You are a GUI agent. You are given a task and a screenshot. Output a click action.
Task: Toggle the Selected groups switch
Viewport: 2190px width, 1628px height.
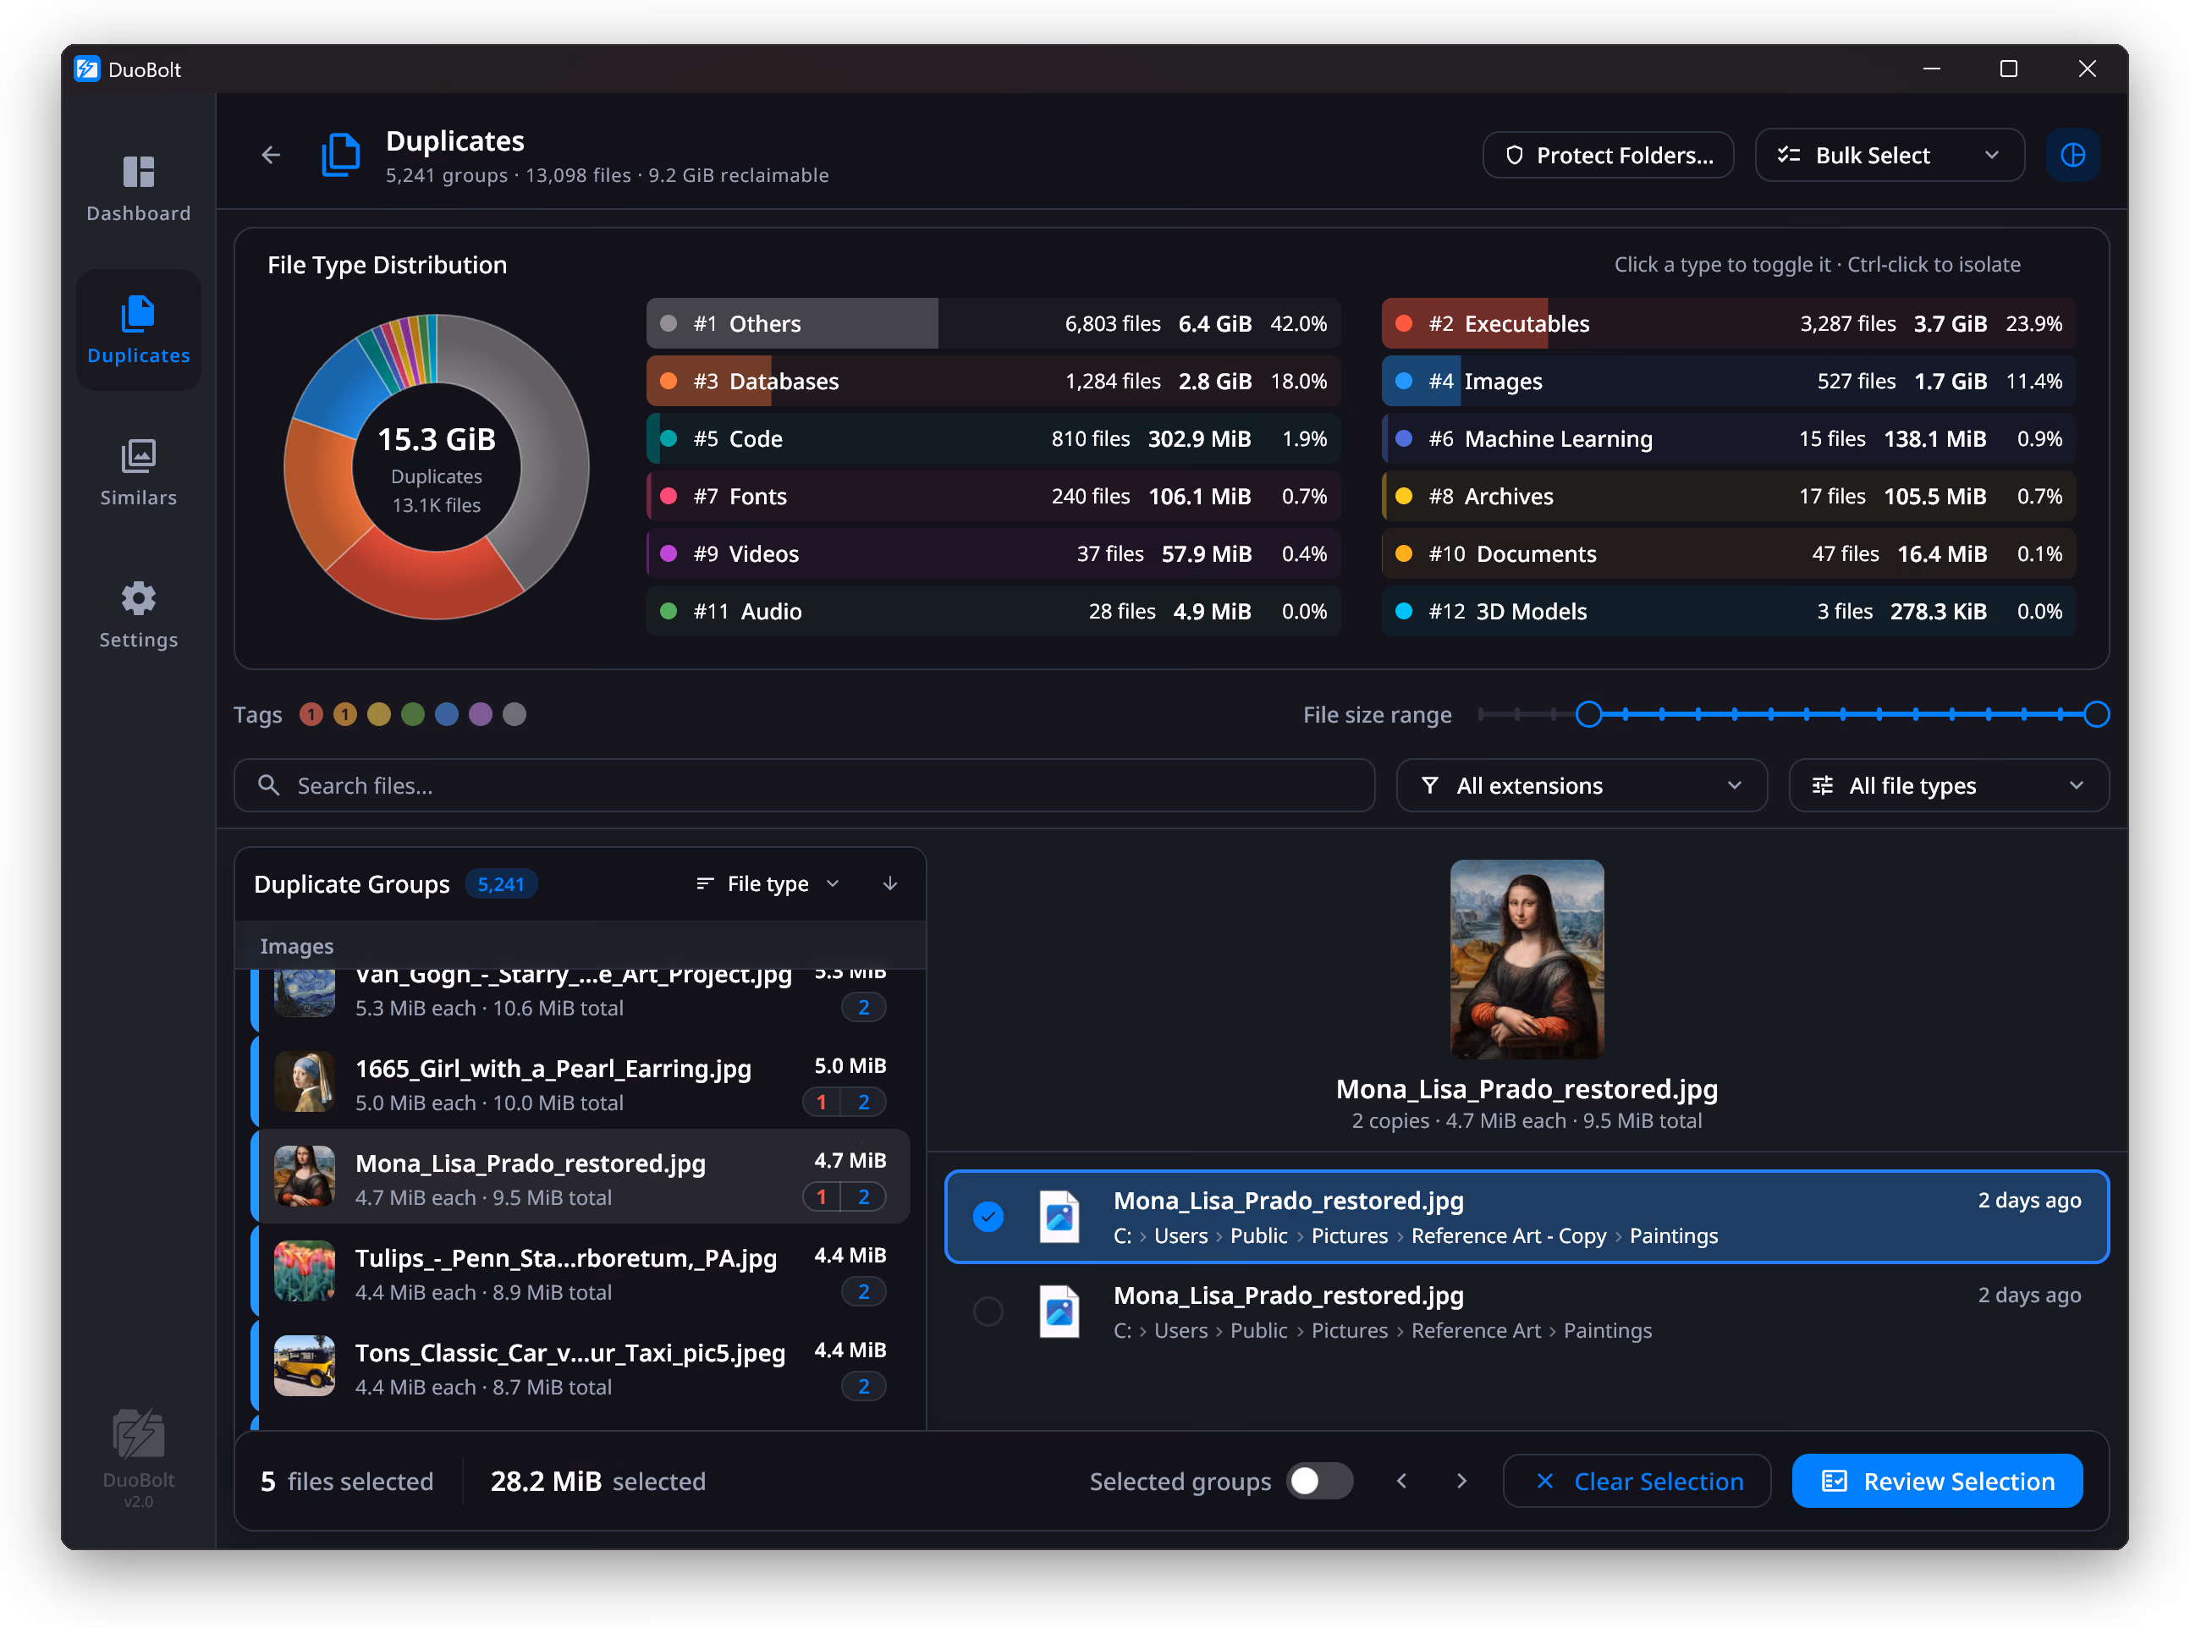pos(1318,1481)
